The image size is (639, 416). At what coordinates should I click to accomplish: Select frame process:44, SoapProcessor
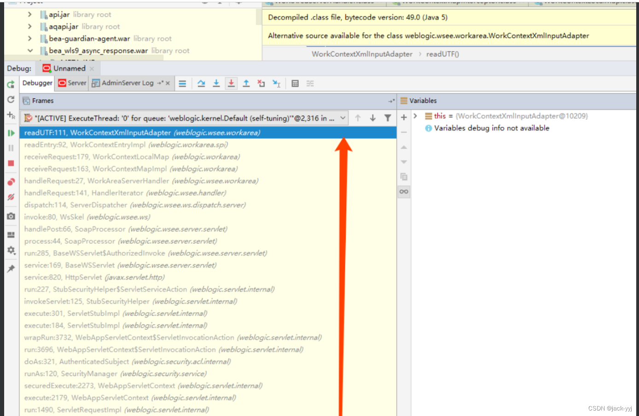pos(208,241)
